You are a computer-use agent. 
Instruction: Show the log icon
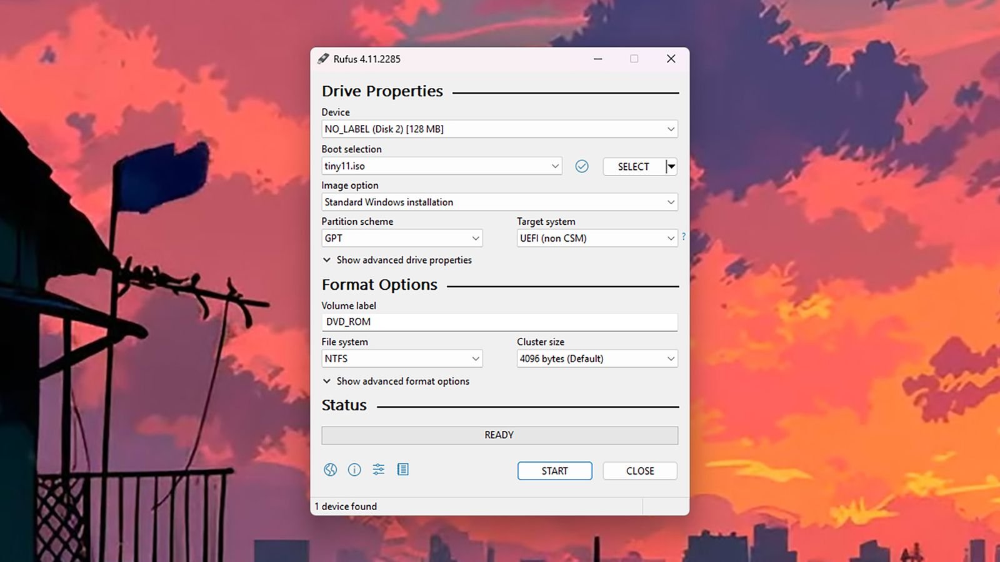click(x=403, y=470)
